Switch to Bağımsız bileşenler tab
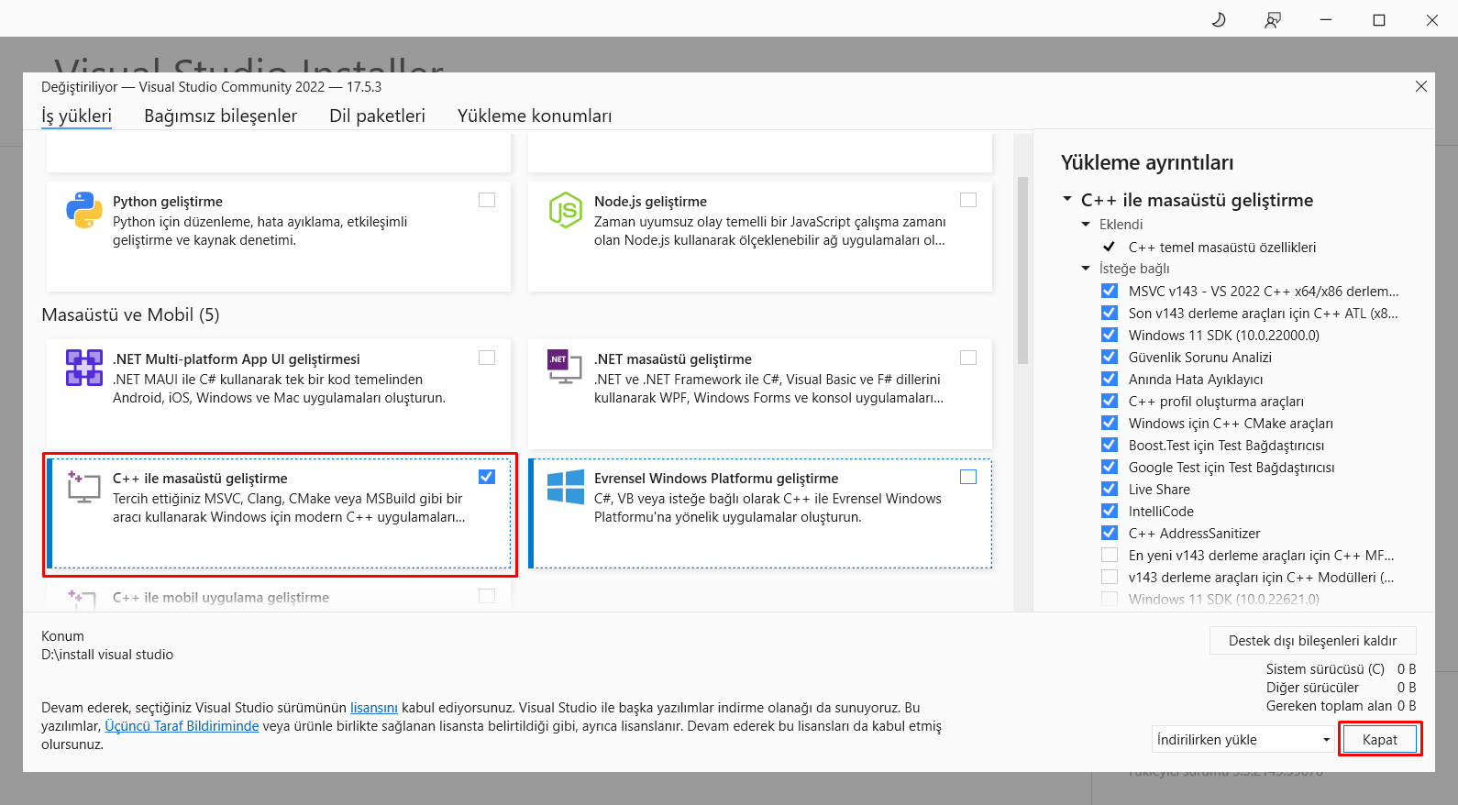The image size is (1458, 805). [220, 116]
